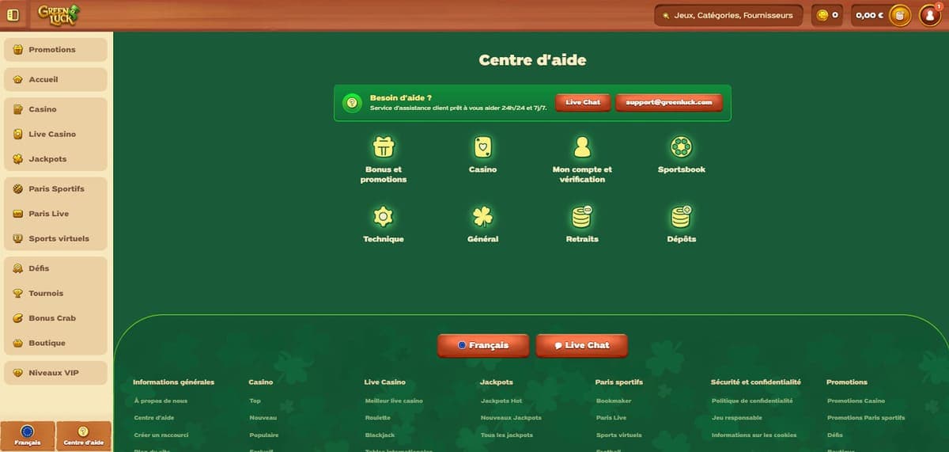This screenshot has width=949, height=452.
Task: Open footer link Sports virtuels
Action: coord(619,435)
